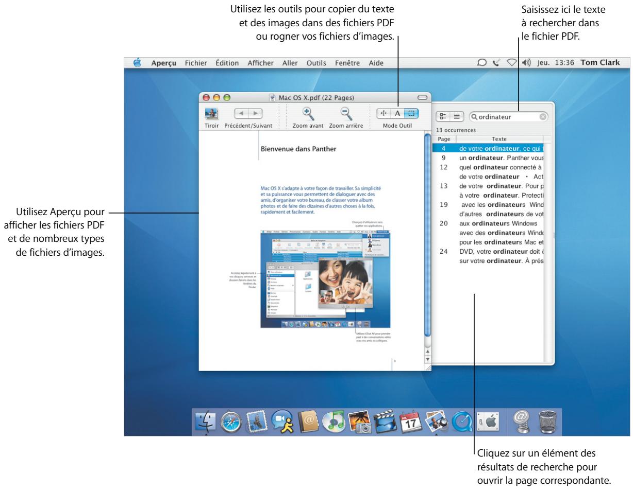Open the Afficher menu
Screen dimensions: 633x491
pos(261,63)
